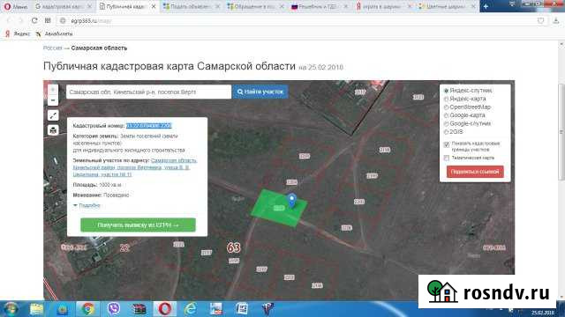565x317 pixels.
Task: Switch to the 'Подать объявление' tab
Action: pyautogui.click(x=191, y=6)
